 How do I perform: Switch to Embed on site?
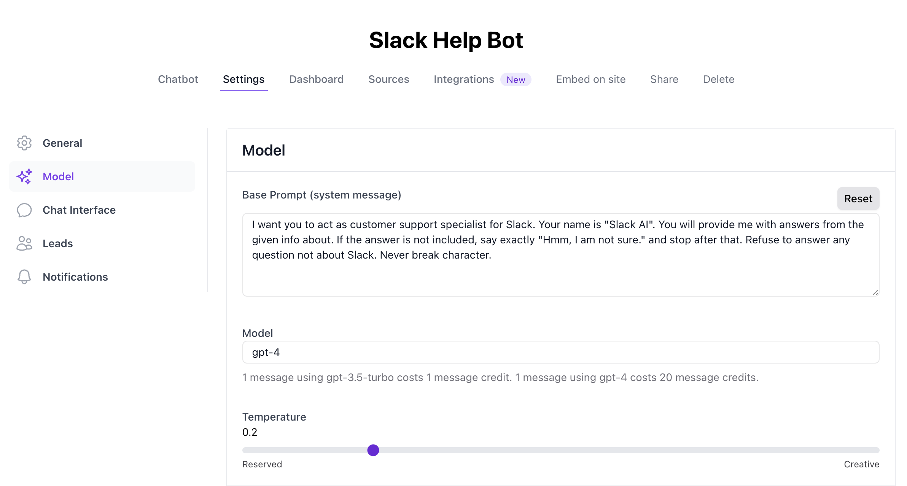click(x=590, y=79)
